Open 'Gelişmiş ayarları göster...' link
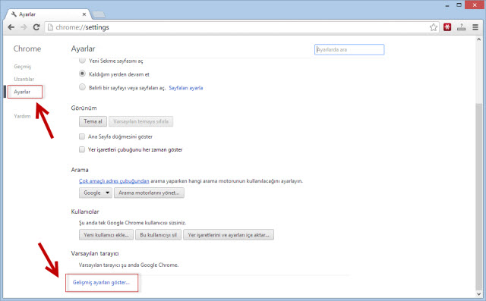Screen dimensions: 486x301 click(101, 283)
